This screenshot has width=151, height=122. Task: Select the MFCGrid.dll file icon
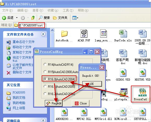coord(104,112)
